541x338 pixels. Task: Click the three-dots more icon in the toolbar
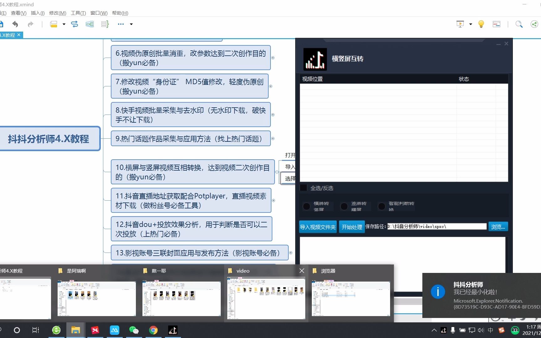tap(121, 24)
